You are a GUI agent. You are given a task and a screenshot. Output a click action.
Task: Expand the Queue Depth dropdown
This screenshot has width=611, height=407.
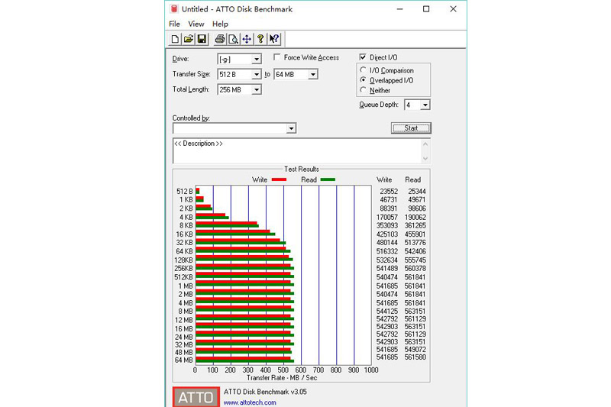tap(425, 105)
